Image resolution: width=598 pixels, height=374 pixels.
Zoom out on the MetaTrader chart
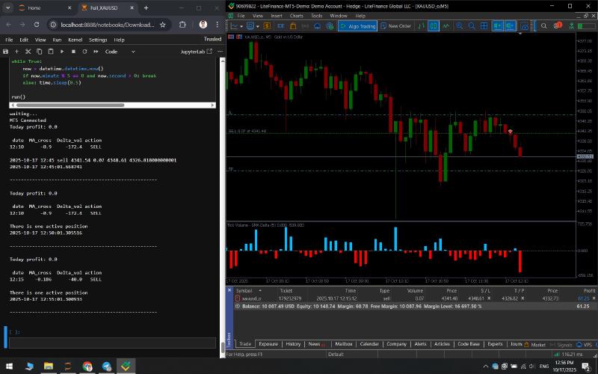click(x=472, y=26)
